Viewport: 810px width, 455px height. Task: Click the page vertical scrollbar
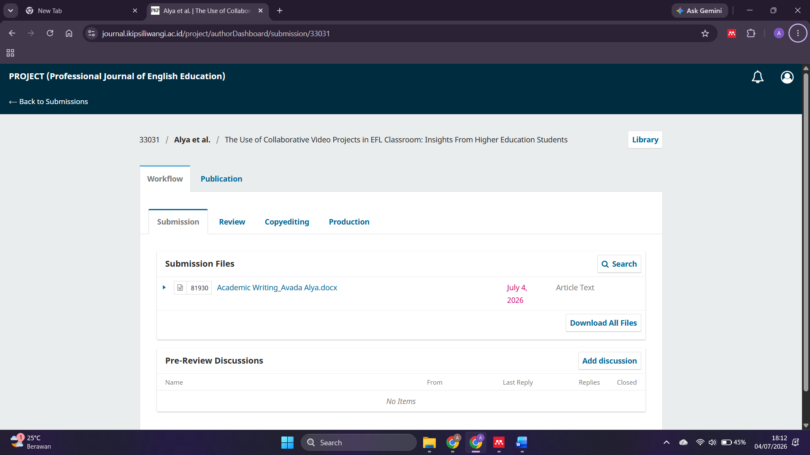coord(806,232)
